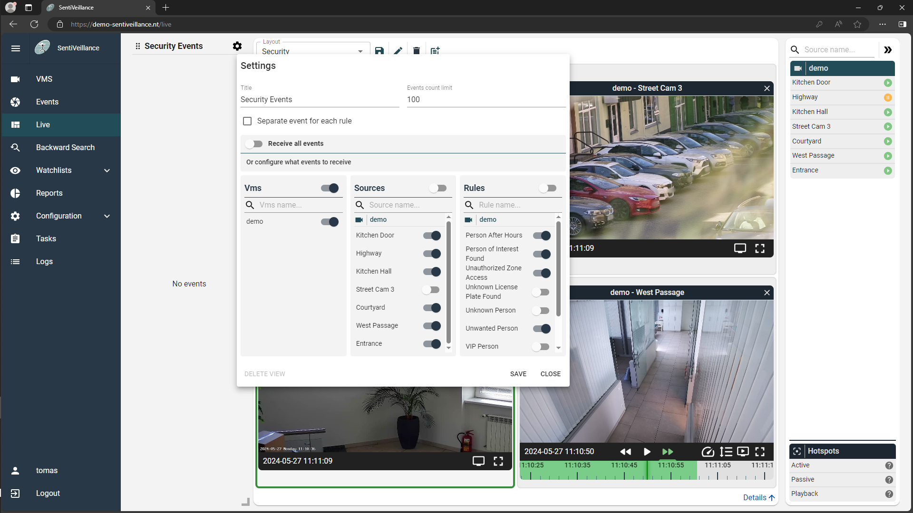
Task: Click SAVE in Settings dialog
Action: click(x=518, y=374)
